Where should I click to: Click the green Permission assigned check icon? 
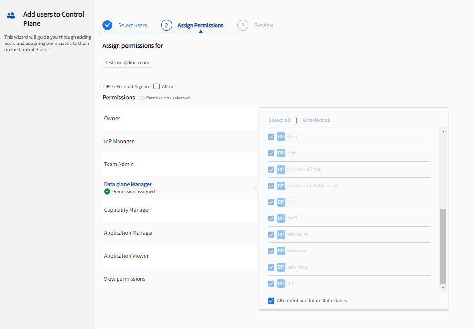(x=107, y=192)
